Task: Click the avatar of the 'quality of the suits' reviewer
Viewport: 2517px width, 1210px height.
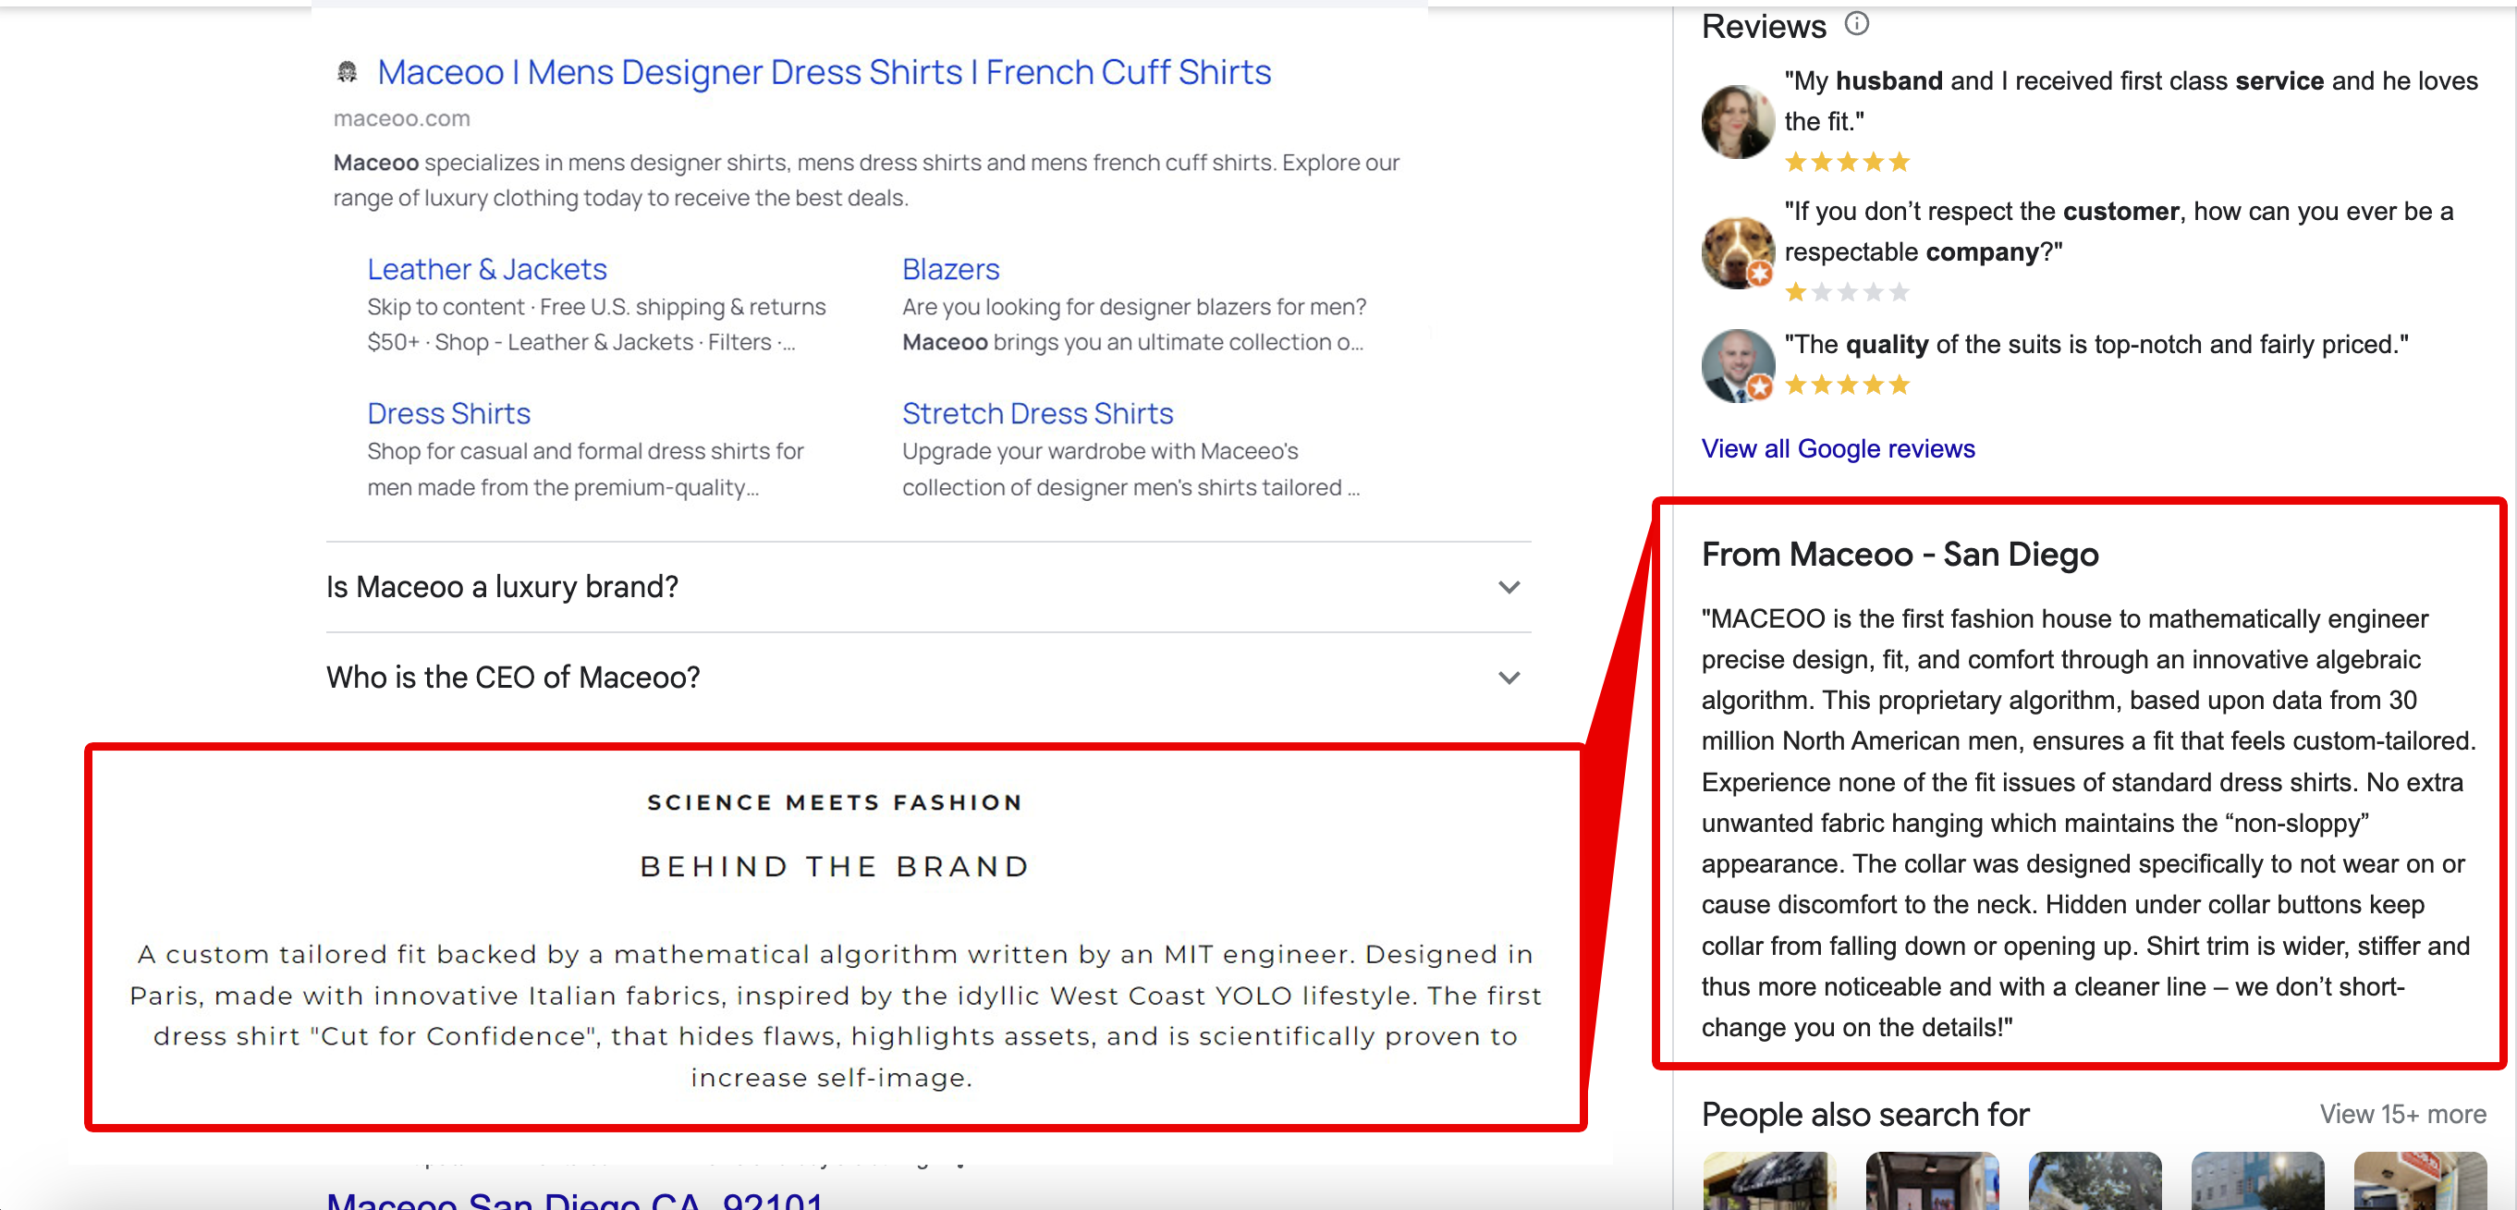Action: pyautogui.click(x=1737, y=365)
